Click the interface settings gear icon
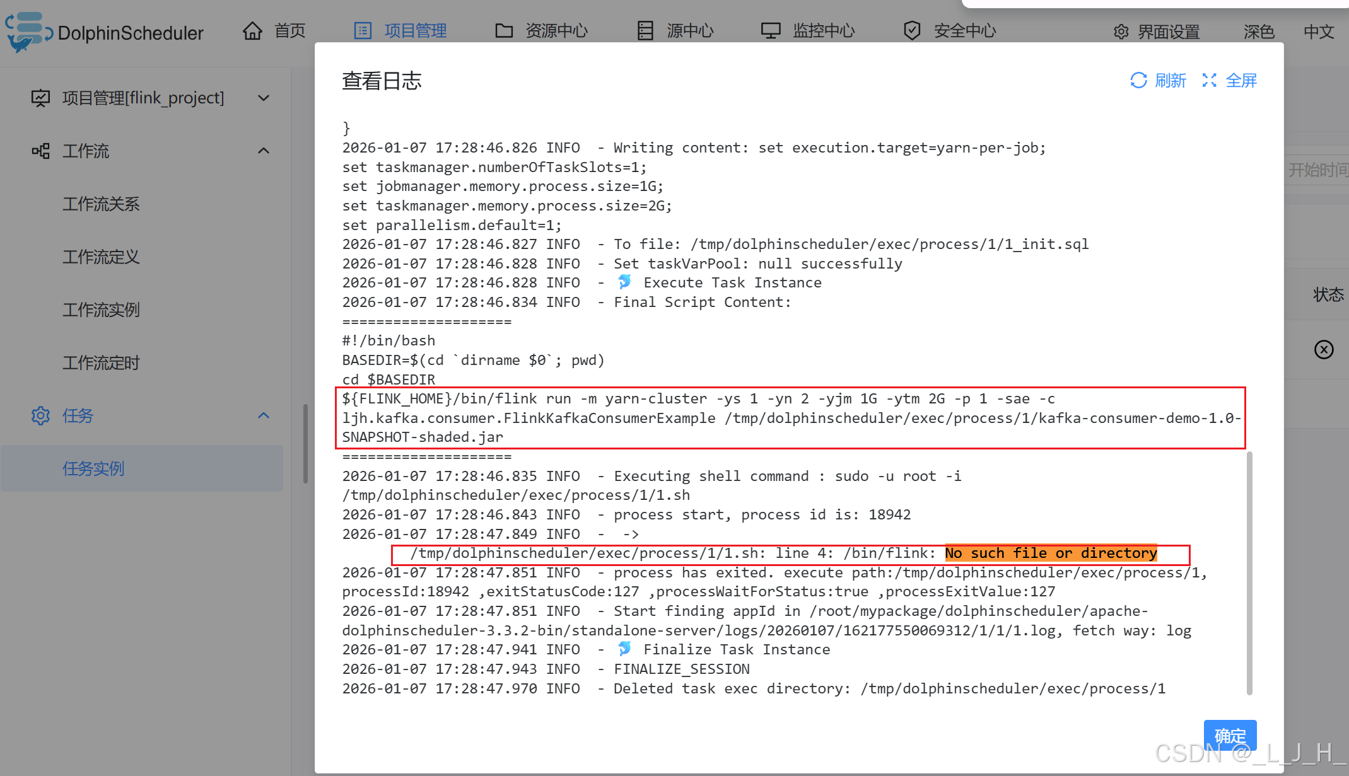Viewport: 1349px width, 776px height. [1121, 32]
